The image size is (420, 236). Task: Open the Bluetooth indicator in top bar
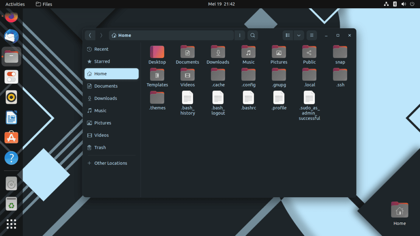[395, 4]
